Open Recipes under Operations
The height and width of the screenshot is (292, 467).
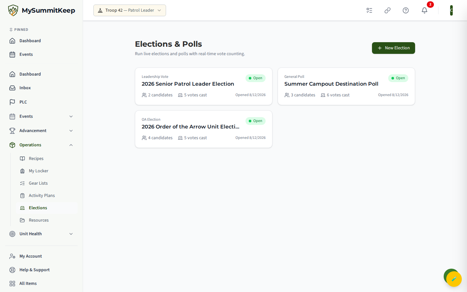(x=47, y=159)
